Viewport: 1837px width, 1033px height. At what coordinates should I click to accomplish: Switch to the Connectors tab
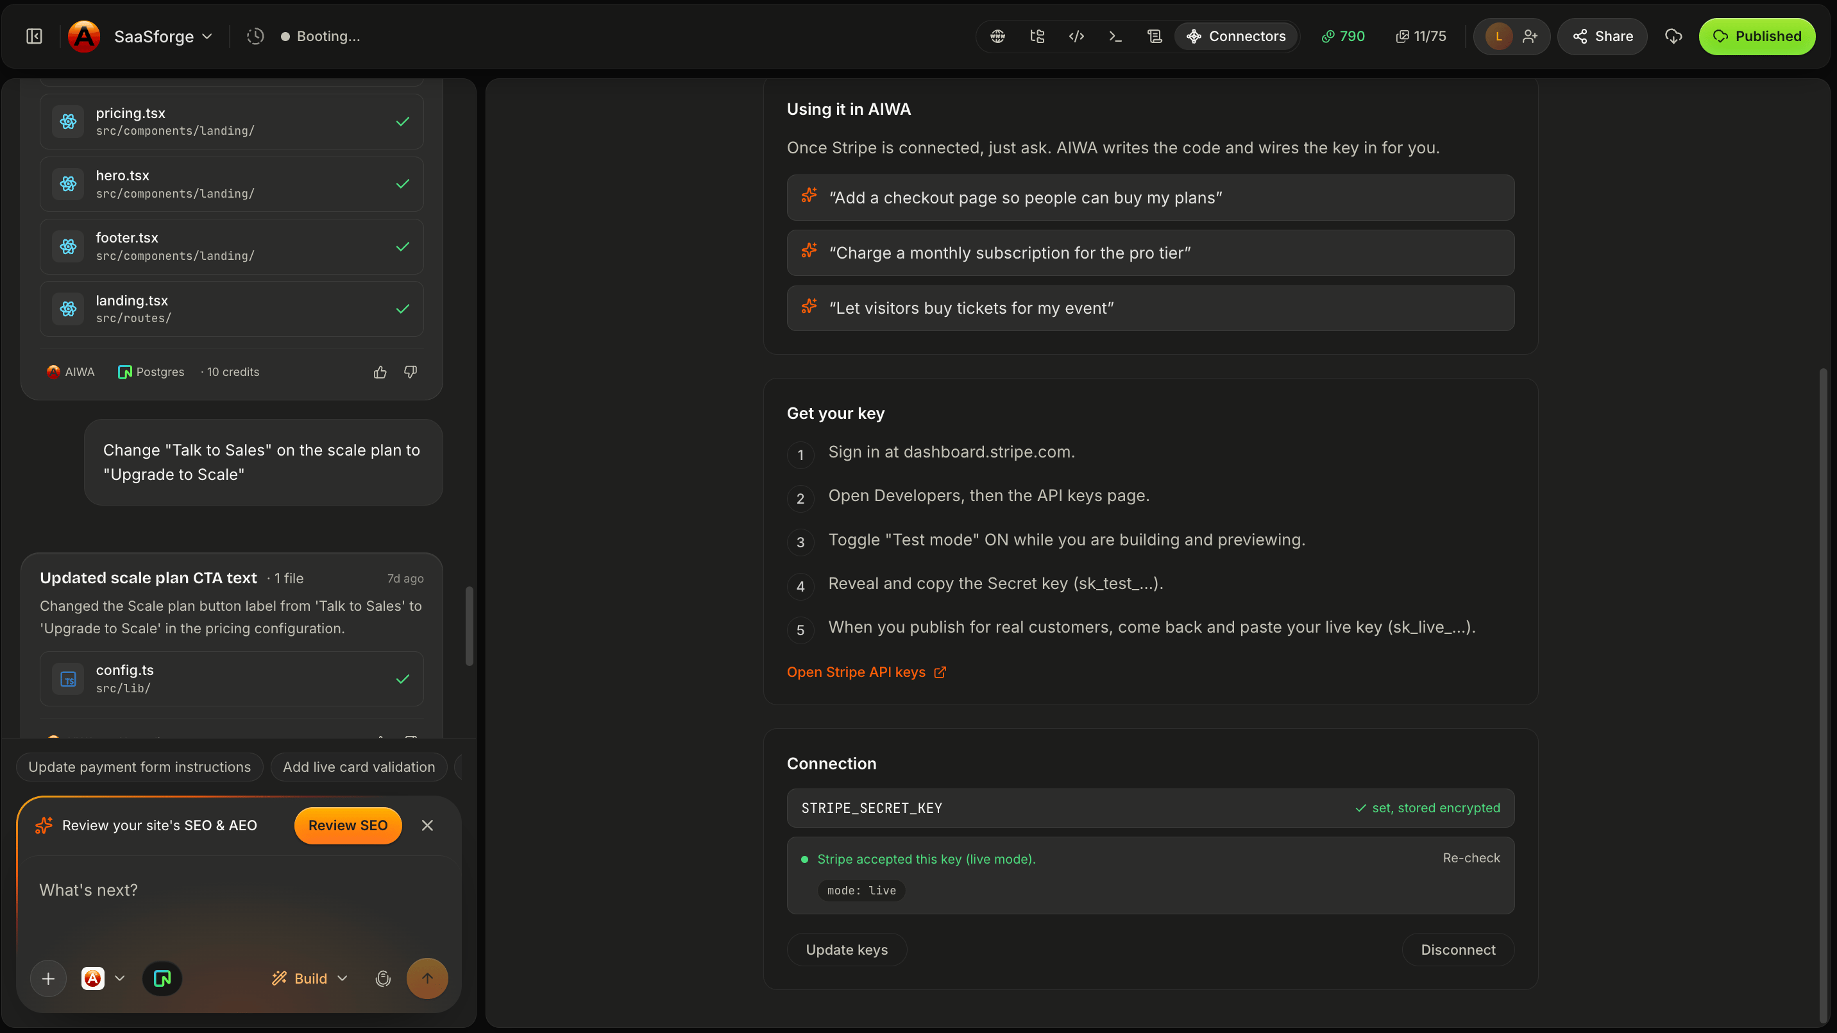tap(1236, 37)
